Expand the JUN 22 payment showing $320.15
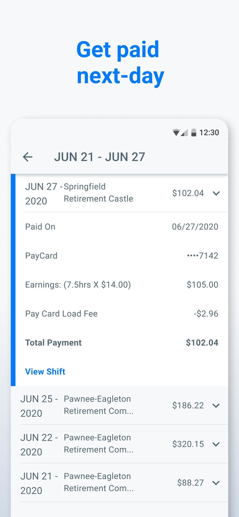Image resolution: width=239 pixels, height=517 pixels. coord(216,444)
